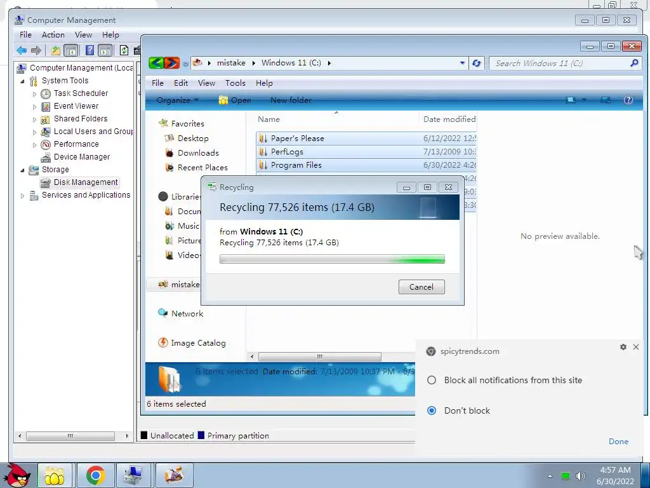Open the Explorer Tools menu

pyautogui.click(x=235, y=83)
